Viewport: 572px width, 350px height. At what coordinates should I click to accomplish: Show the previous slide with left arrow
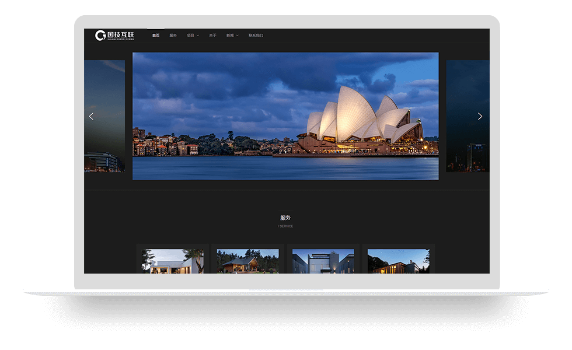pyautogui.click(x=91, y=116)
